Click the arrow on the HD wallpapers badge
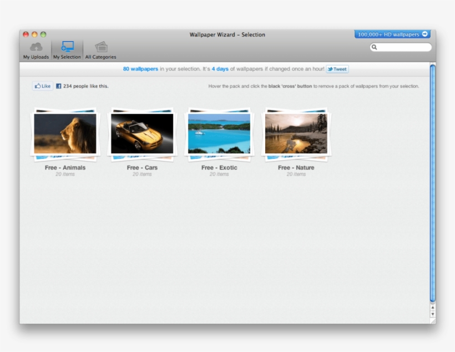This screenshot has height=352, width=455. click(x=424, y=34)
